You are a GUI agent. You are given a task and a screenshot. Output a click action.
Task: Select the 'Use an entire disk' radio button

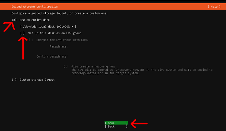(14, 20)
